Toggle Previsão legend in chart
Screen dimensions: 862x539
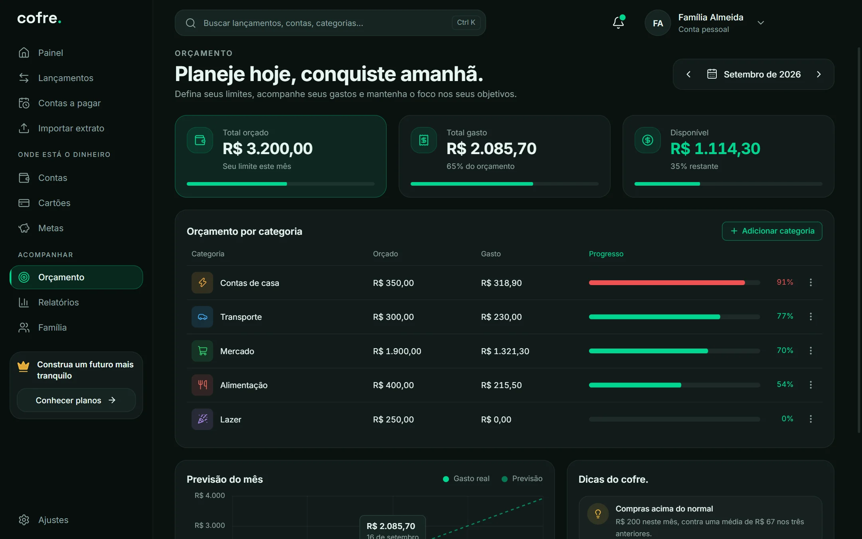click(522, 479)
